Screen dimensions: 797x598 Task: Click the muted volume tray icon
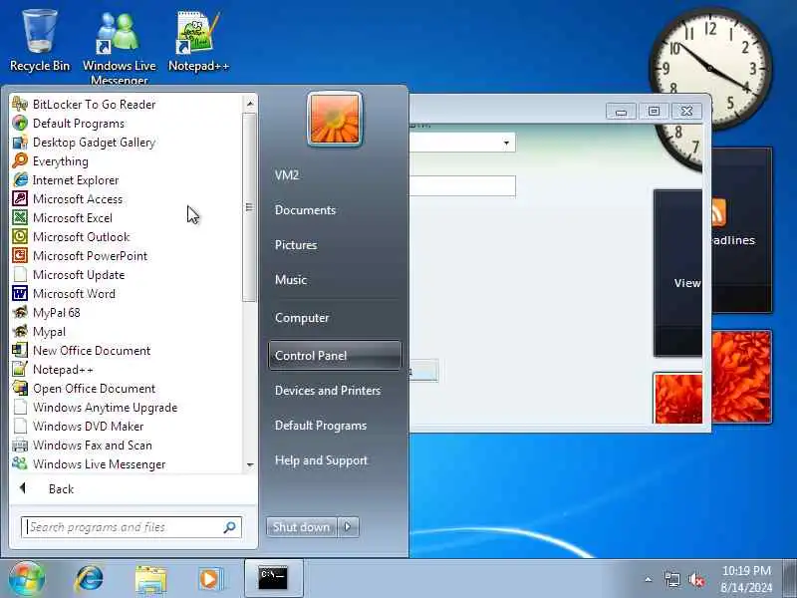coord(696,579)
